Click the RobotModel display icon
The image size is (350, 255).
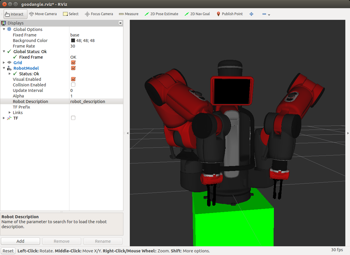coord(9,68)
